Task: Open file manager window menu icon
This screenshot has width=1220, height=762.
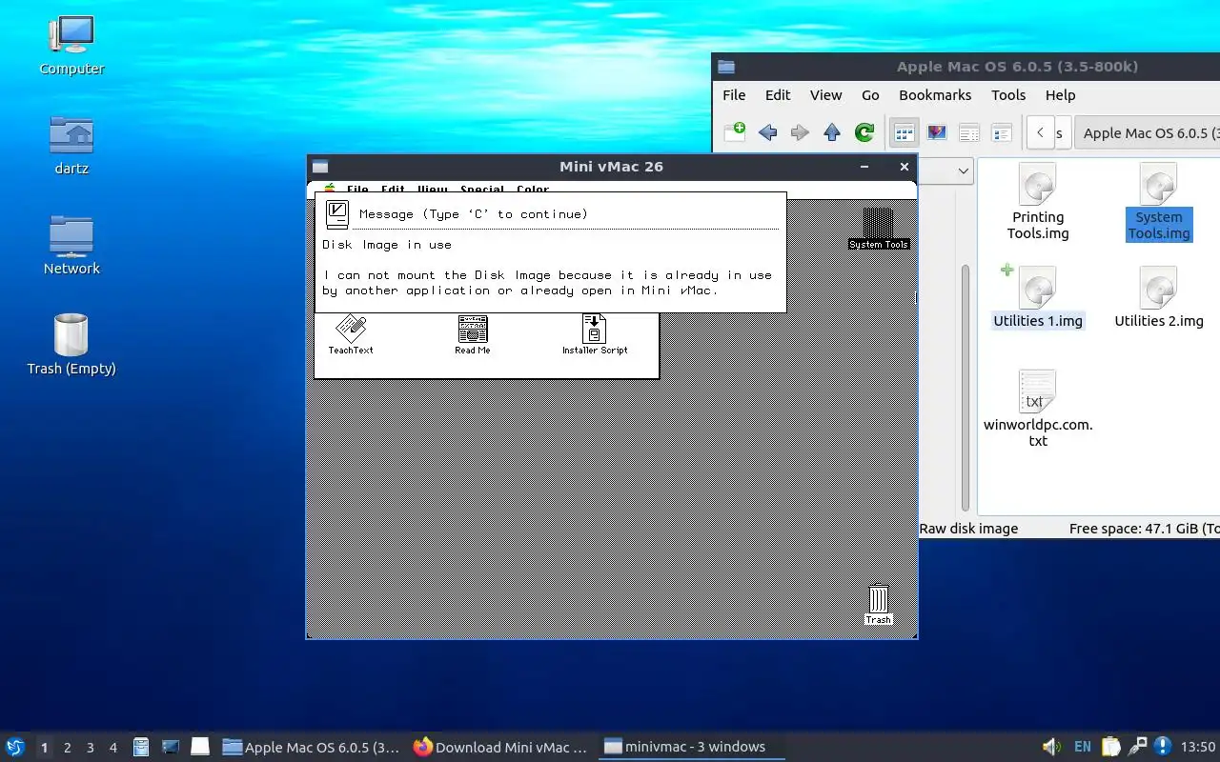Action: click(726, 67)
